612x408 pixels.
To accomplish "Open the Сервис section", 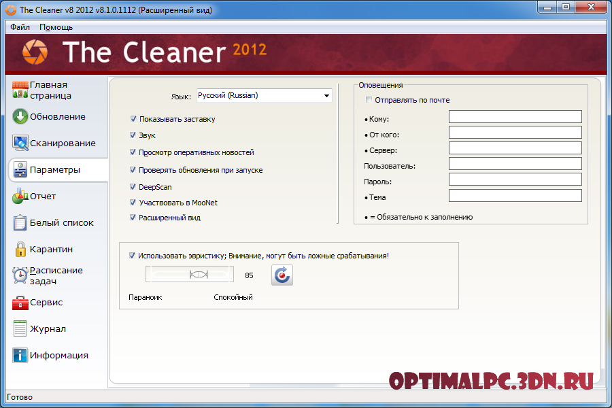I will point(46,302).
